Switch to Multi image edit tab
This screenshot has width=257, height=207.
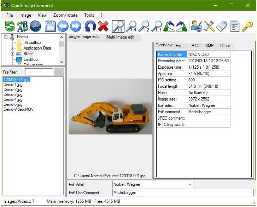click(121, 37)
